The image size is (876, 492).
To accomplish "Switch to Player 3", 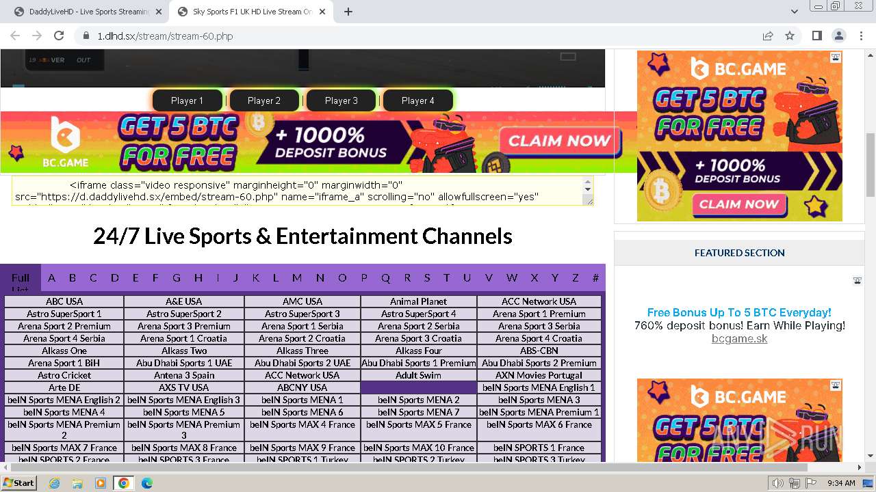I will [341, 100].
